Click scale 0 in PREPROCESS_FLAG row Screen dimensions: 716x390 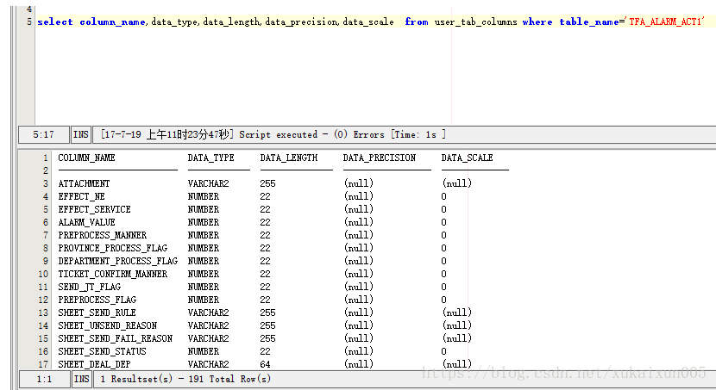(x=444, y=300)
